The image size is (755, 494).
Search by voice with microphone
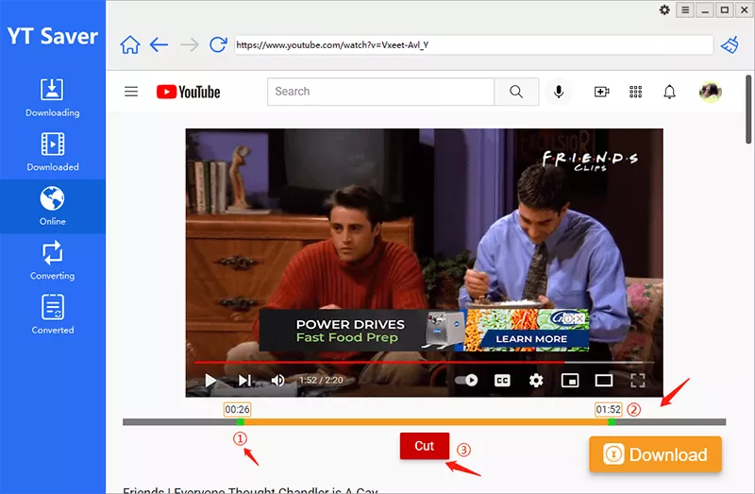(x=559, y=92)
